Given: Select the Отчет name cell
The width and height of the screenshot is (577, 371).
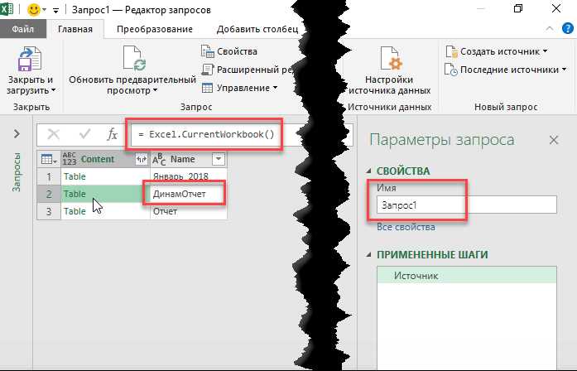Looking at the screenshot, I should (189, 211).
